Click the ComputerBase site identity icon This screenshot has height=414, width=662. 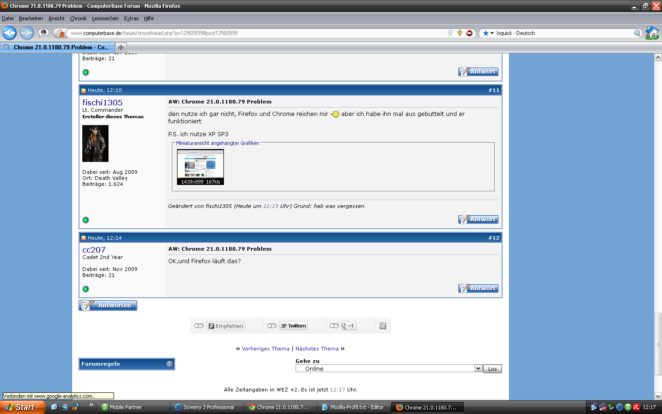pos(60,33)
